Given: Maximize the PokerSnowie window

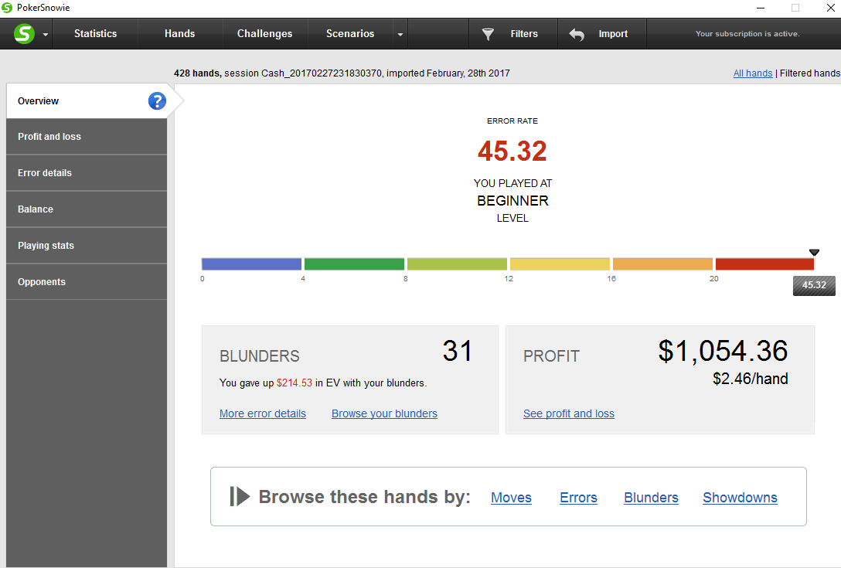Looking at the screenshot, I should (x=795, y=8).
